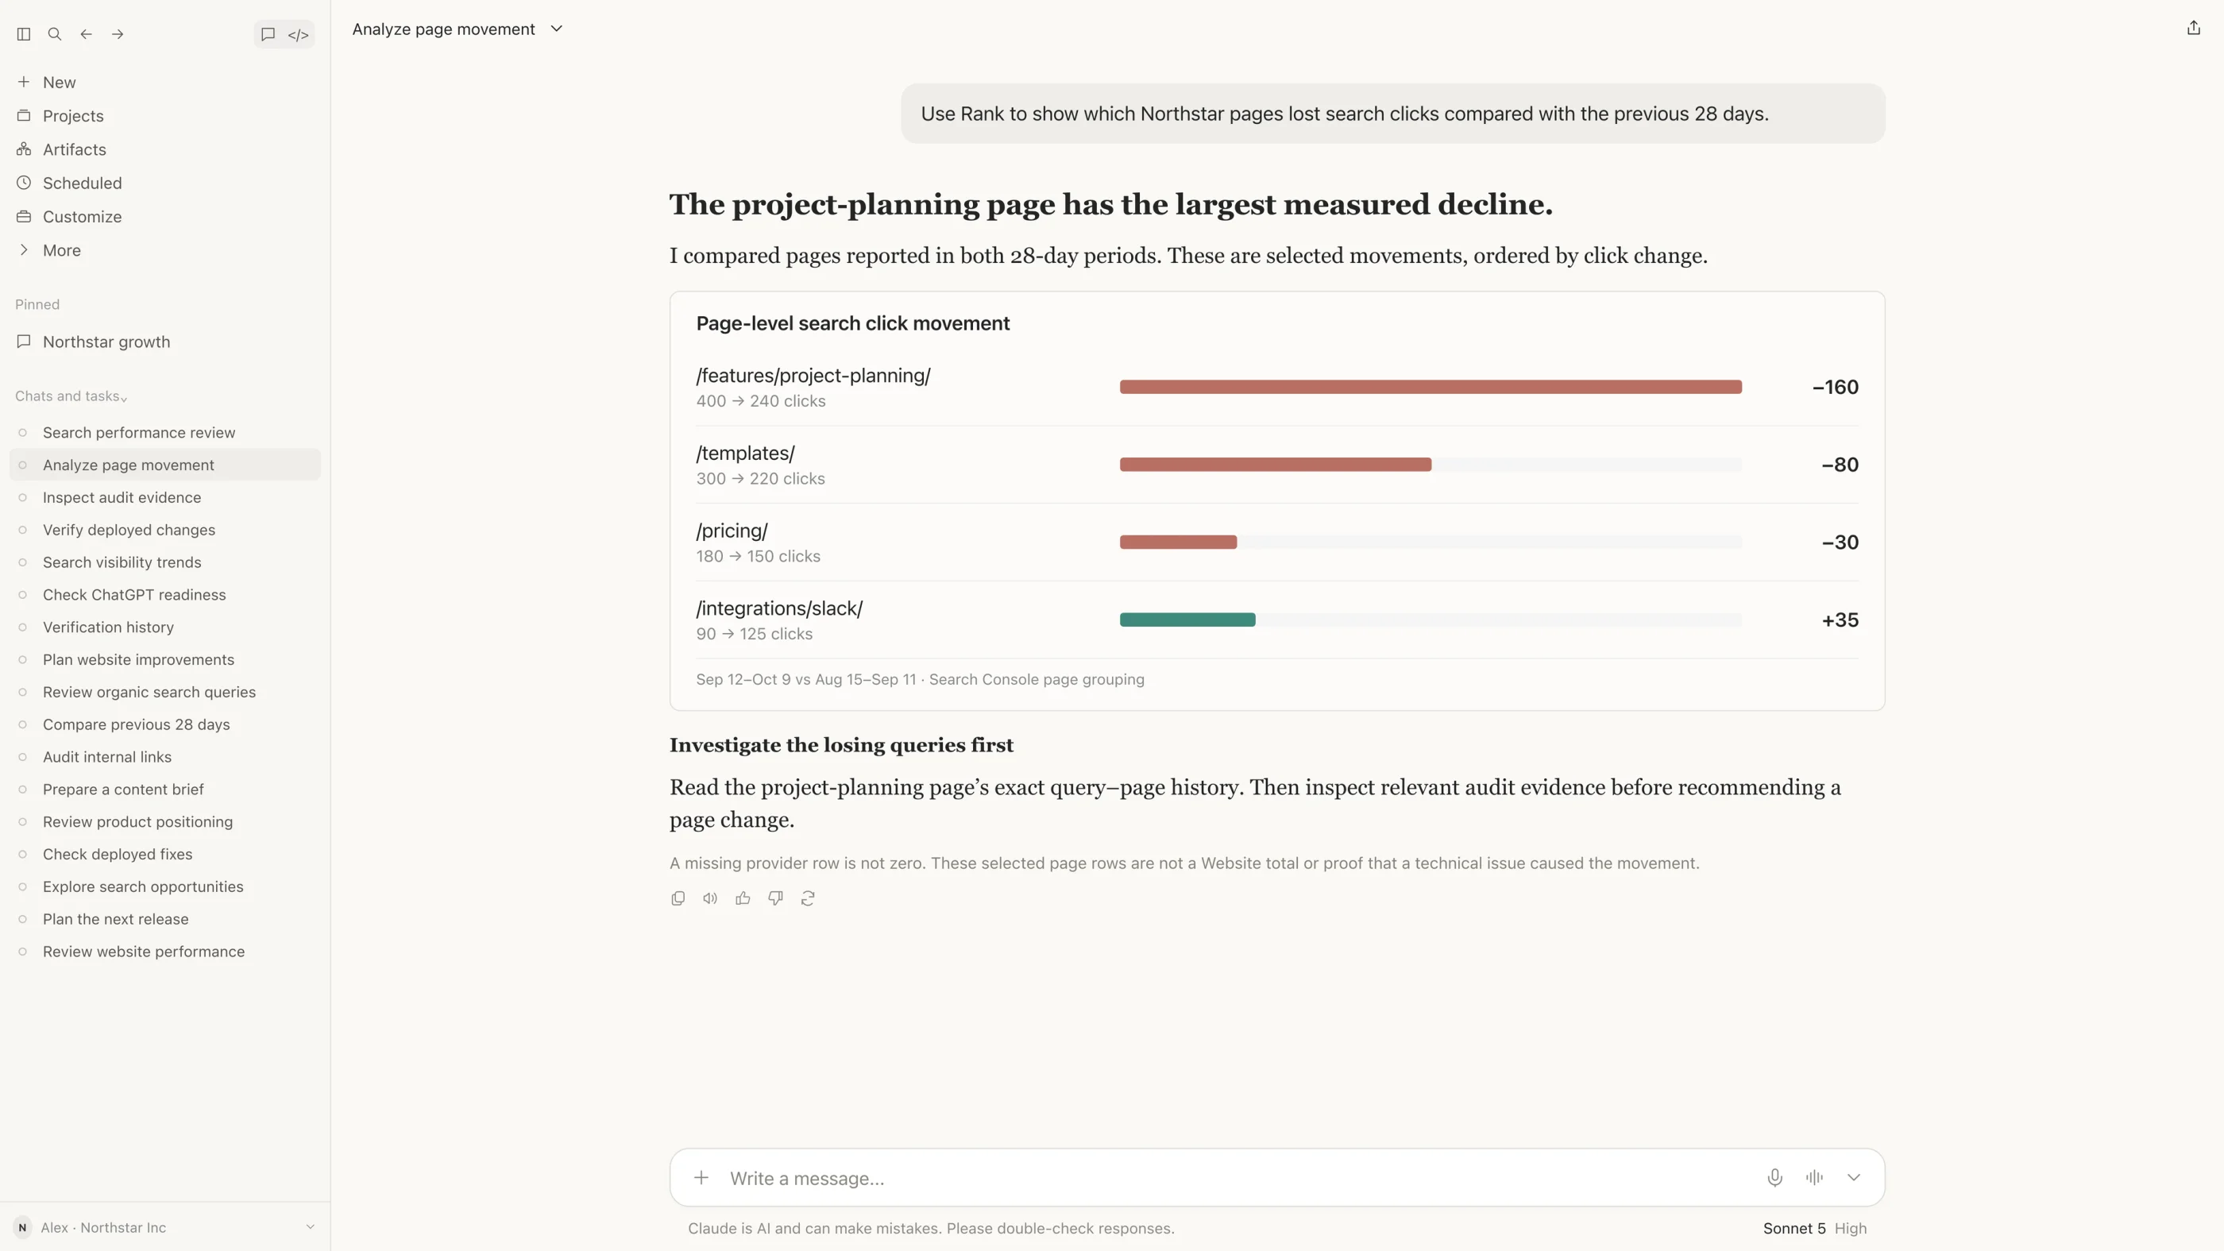Go back with the left arrow

(x=87, y=34)
